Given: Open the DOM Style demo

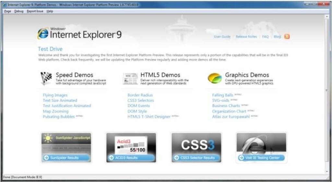Looking at the screenshot, I should click(x=137, y=111).
